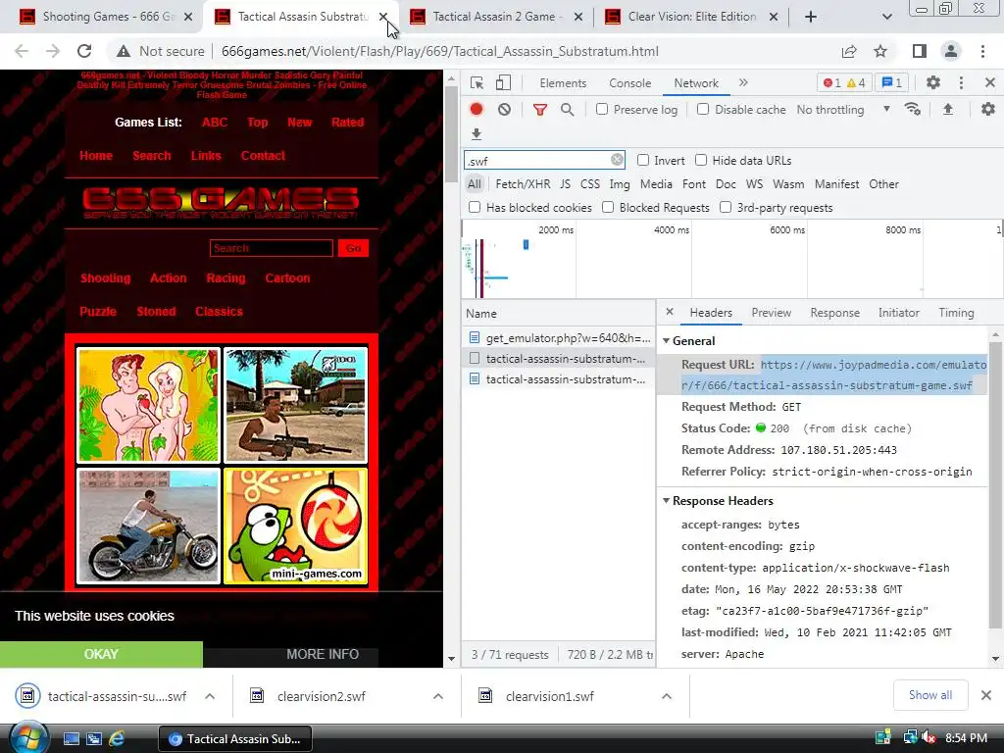Click OKAY cookie button

[x=101, y=654]
